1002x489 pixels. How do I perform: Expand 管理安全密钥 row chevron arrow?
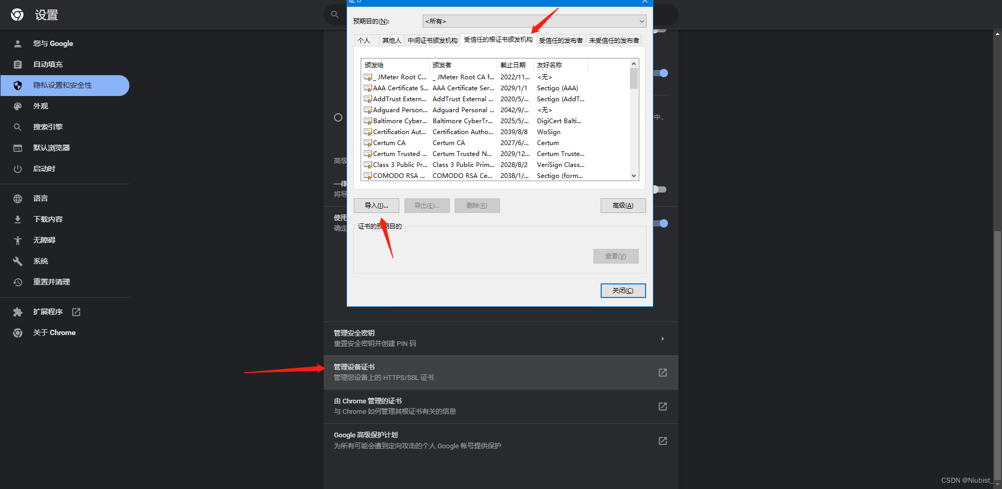coord(663,339)
